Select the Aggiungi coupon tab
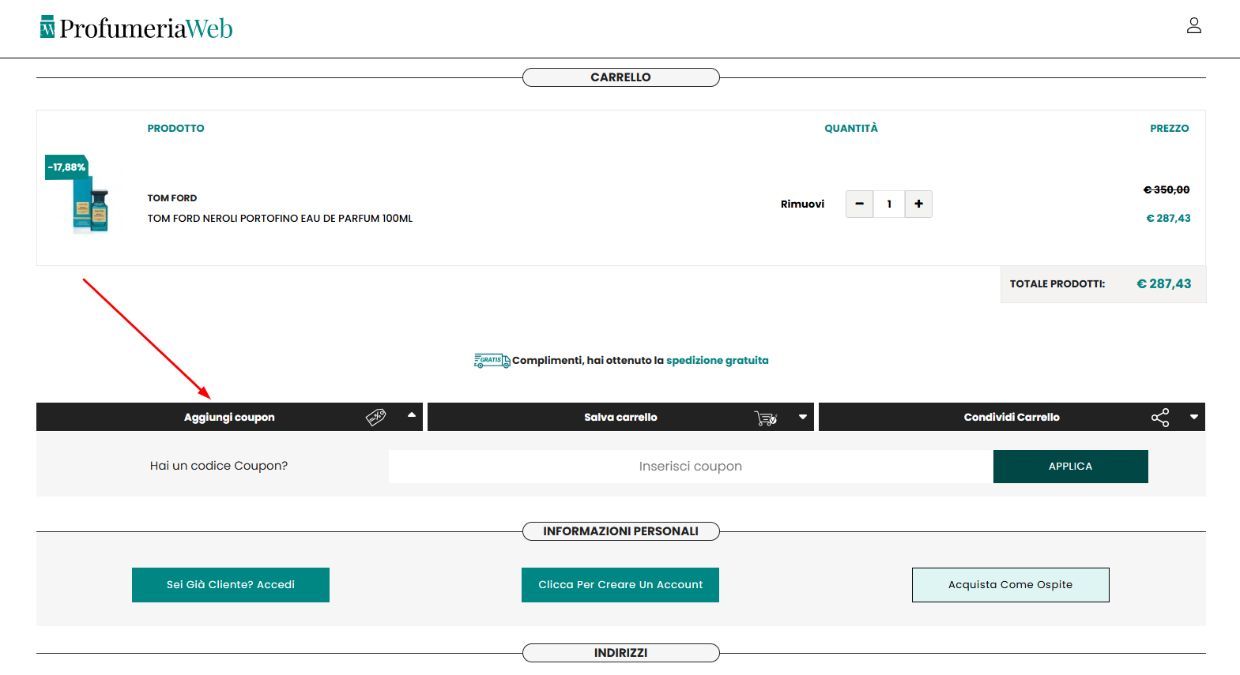The width and height of the screenshot is (1240, 675). [229, 417]
